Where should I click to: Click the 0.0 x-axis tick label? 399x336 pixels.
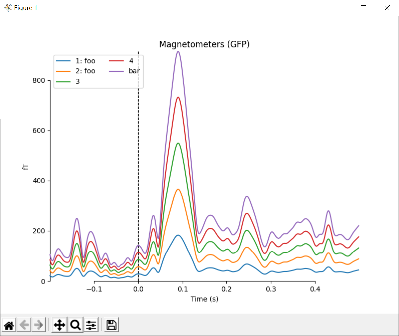point(138,289)
